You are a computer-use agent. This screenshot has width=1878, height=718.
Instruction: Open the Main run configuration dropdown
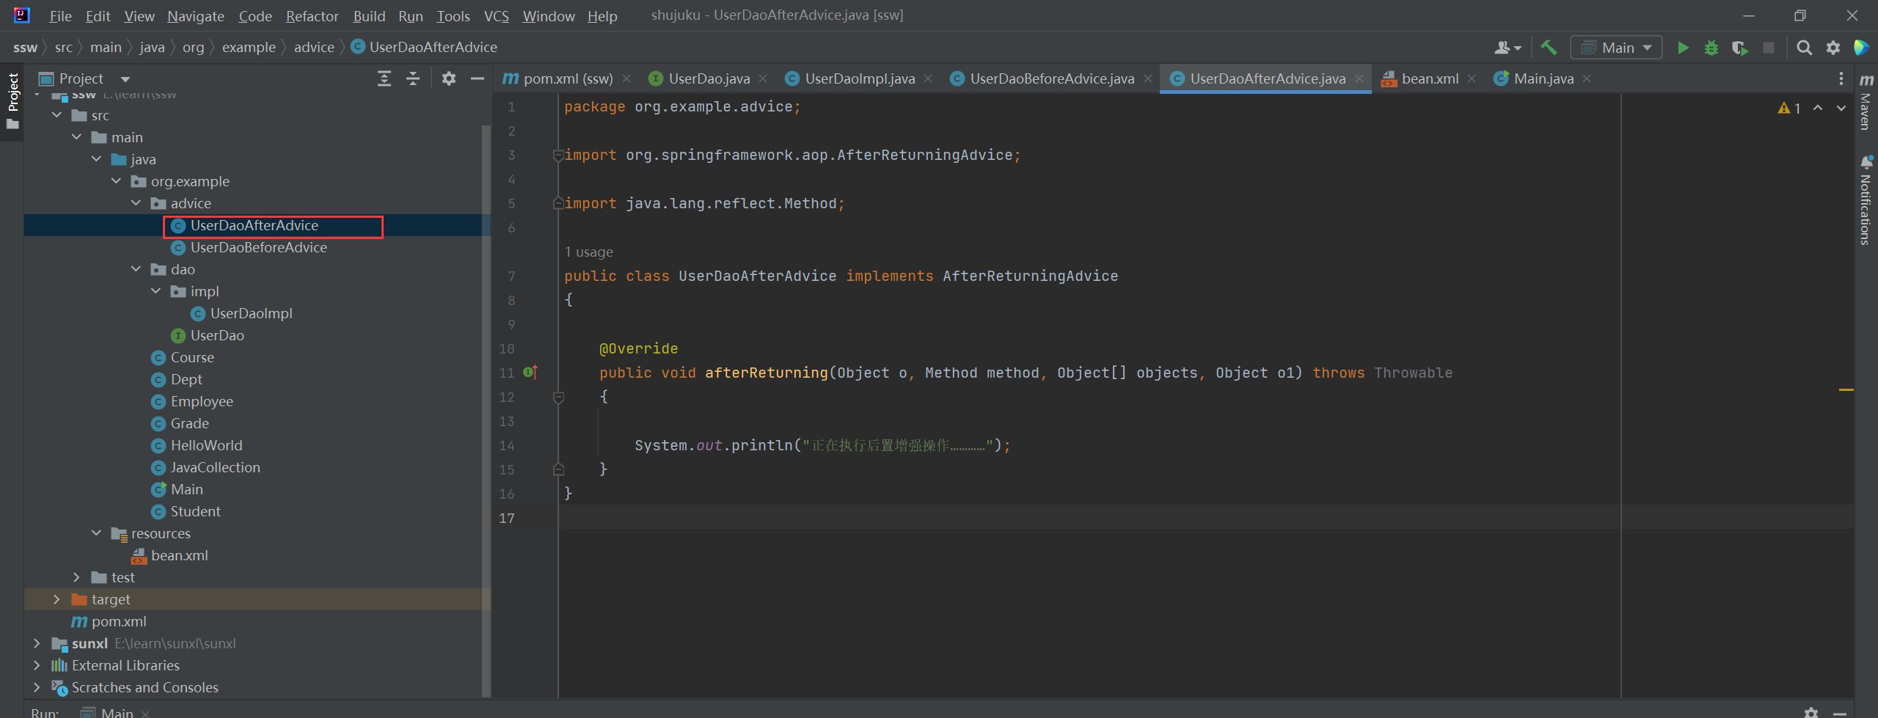point(1616,48)
